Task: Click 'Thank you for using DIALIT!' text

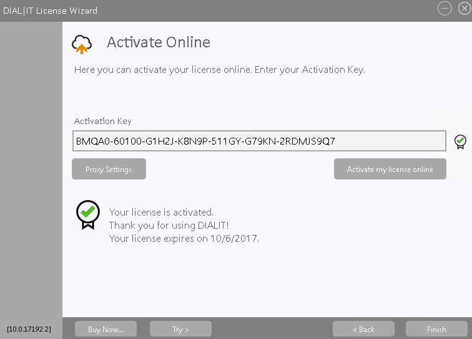Action: [x=169, y=226]
